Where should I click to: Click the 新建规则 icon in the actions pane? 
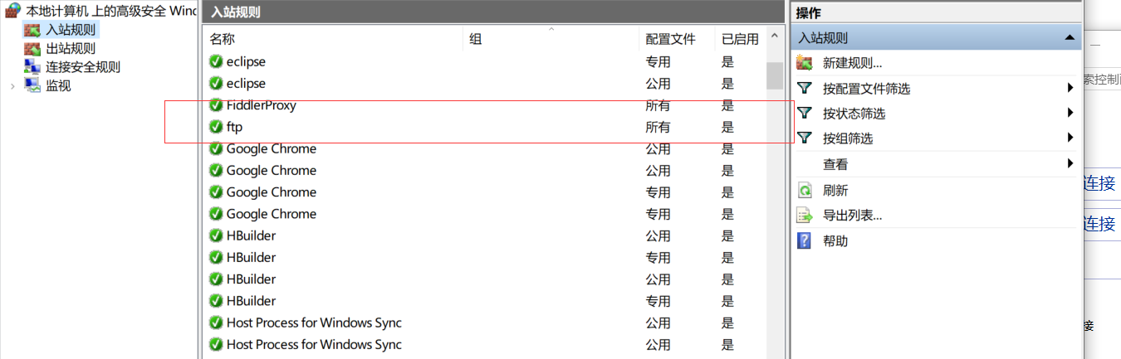804,63
